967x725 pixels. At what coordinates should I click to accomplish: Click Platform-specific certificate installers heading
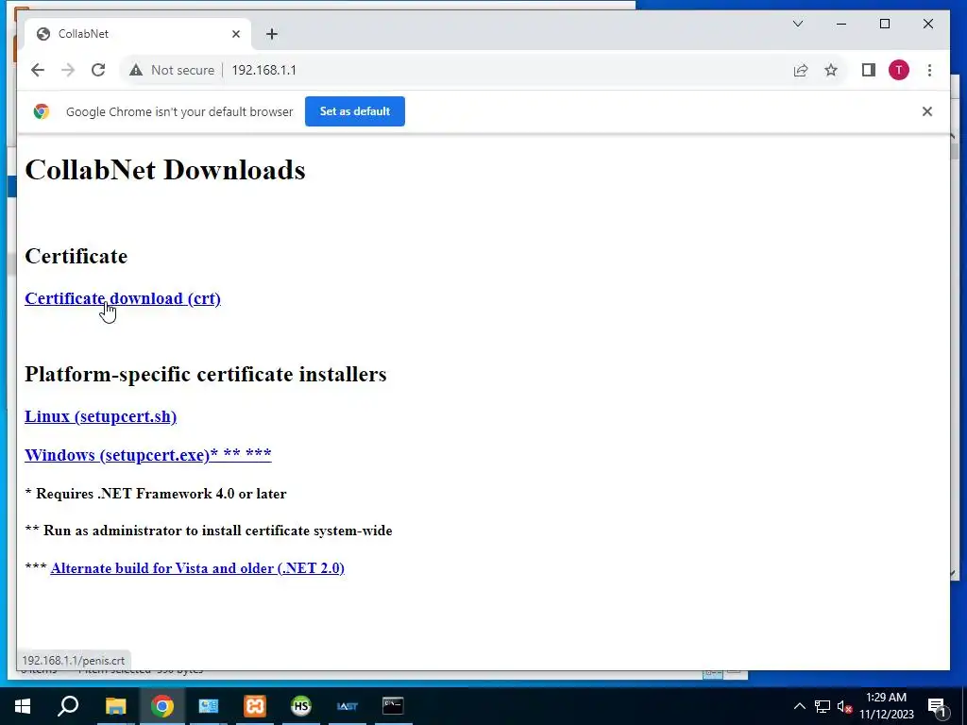[205, 374]
